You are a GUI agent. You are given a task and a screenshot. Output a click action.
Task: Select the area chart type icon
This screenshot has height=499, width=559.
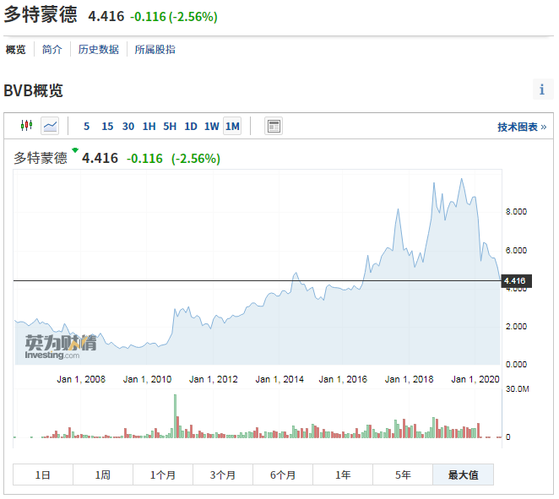[51, 126]
